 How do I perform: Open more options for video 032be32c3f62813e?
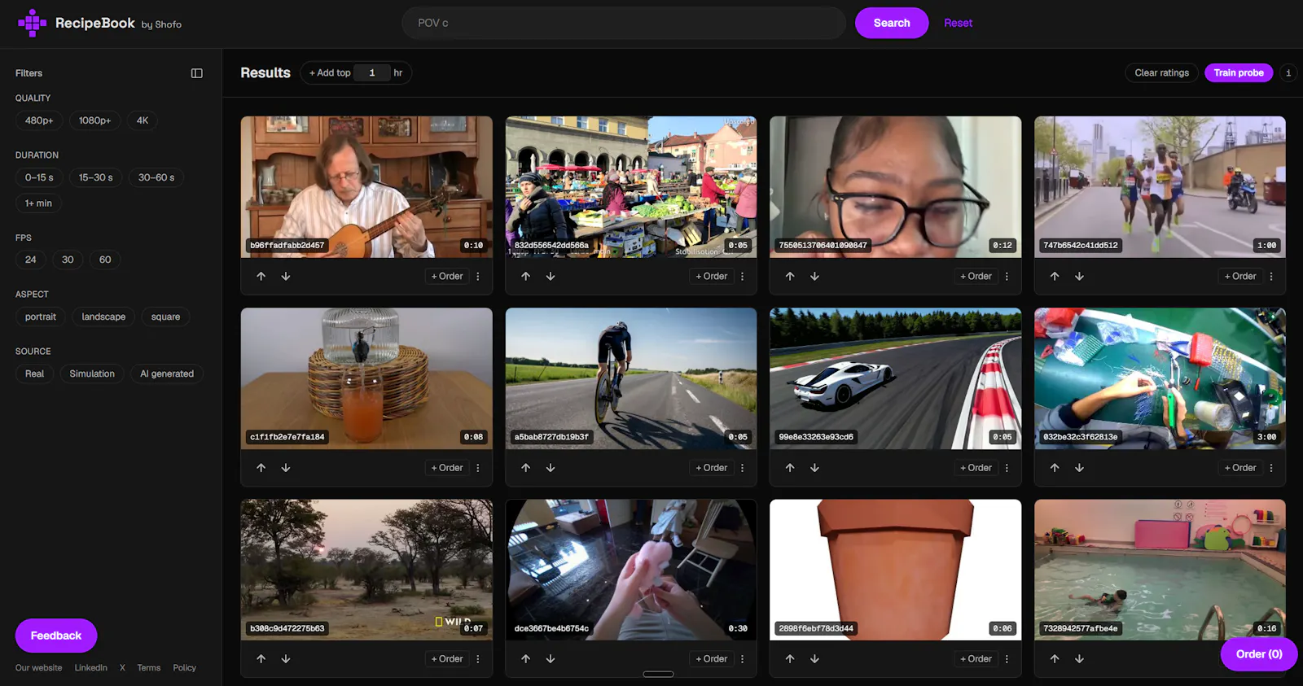1271,468
